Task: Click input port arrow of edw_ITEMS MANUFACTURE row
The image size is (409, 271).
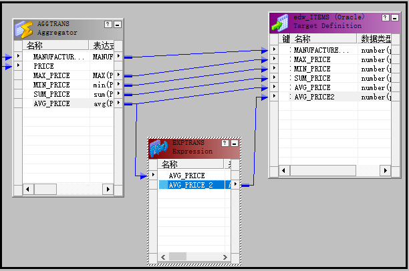Action: coord(274,49)
